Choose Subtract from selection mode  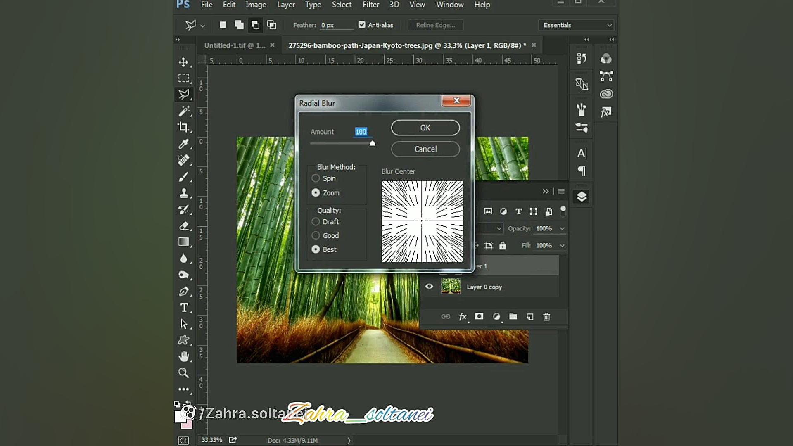coord(255,25)
